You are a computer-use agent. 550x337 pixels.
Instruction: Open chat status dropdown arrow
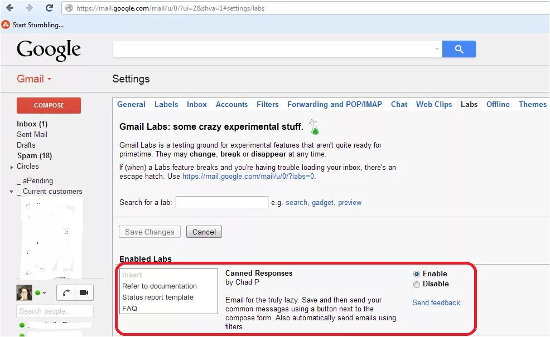[44, 293]
